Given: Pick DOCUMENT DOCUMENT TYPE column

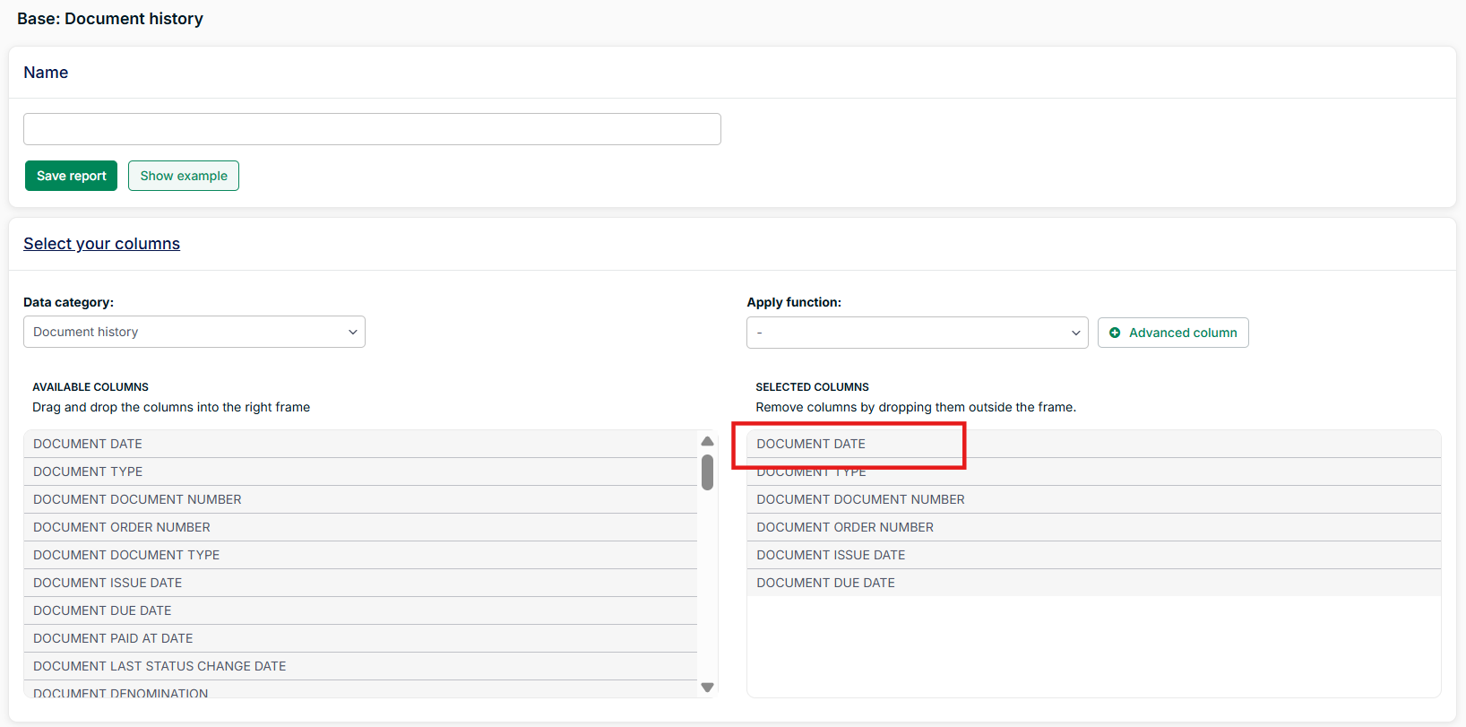Looking at the screenshot, I should coord(126,555).
